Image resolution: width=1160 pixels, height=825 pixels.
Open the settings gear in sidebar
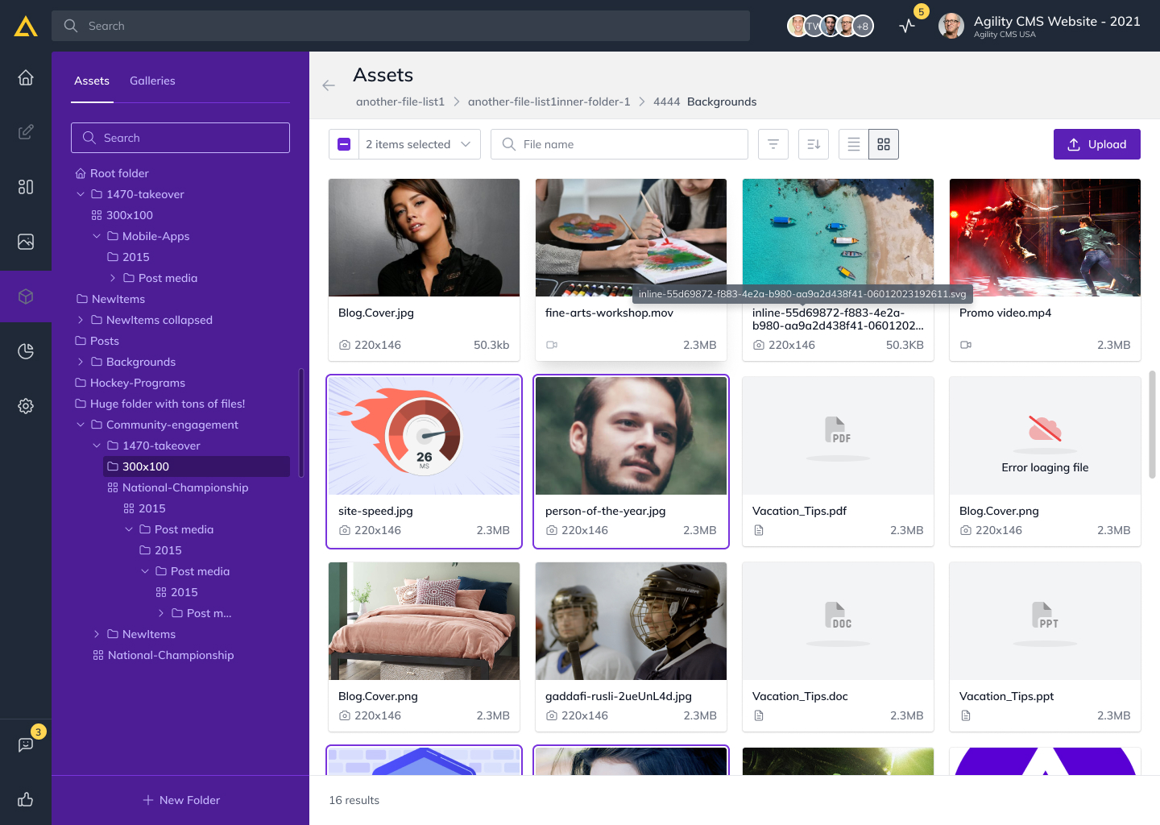click(26, 406)
